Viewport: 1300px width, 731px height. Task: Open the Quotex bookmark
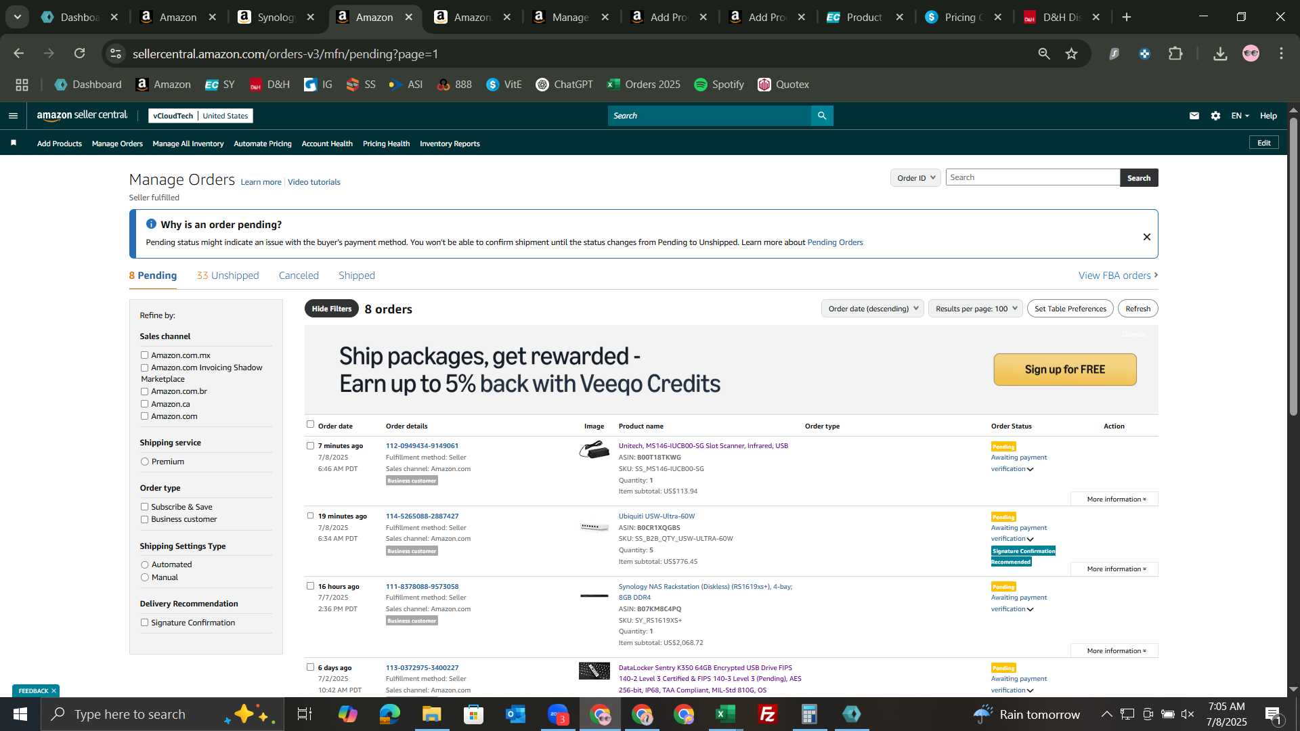[783, 85]
